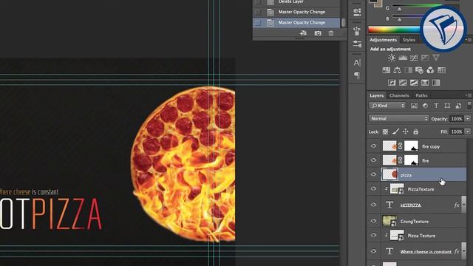
Task: Create new snapshot with History camera icon
Action: pos(318,33)
